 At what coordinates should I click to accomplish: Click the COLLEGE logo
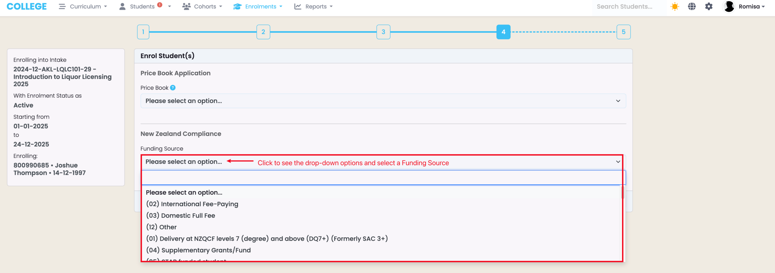click(27, 7)
